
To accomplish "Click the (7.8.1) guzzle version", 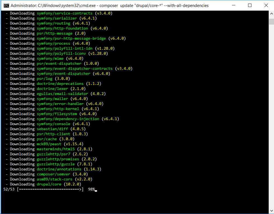I will (85, 164).
